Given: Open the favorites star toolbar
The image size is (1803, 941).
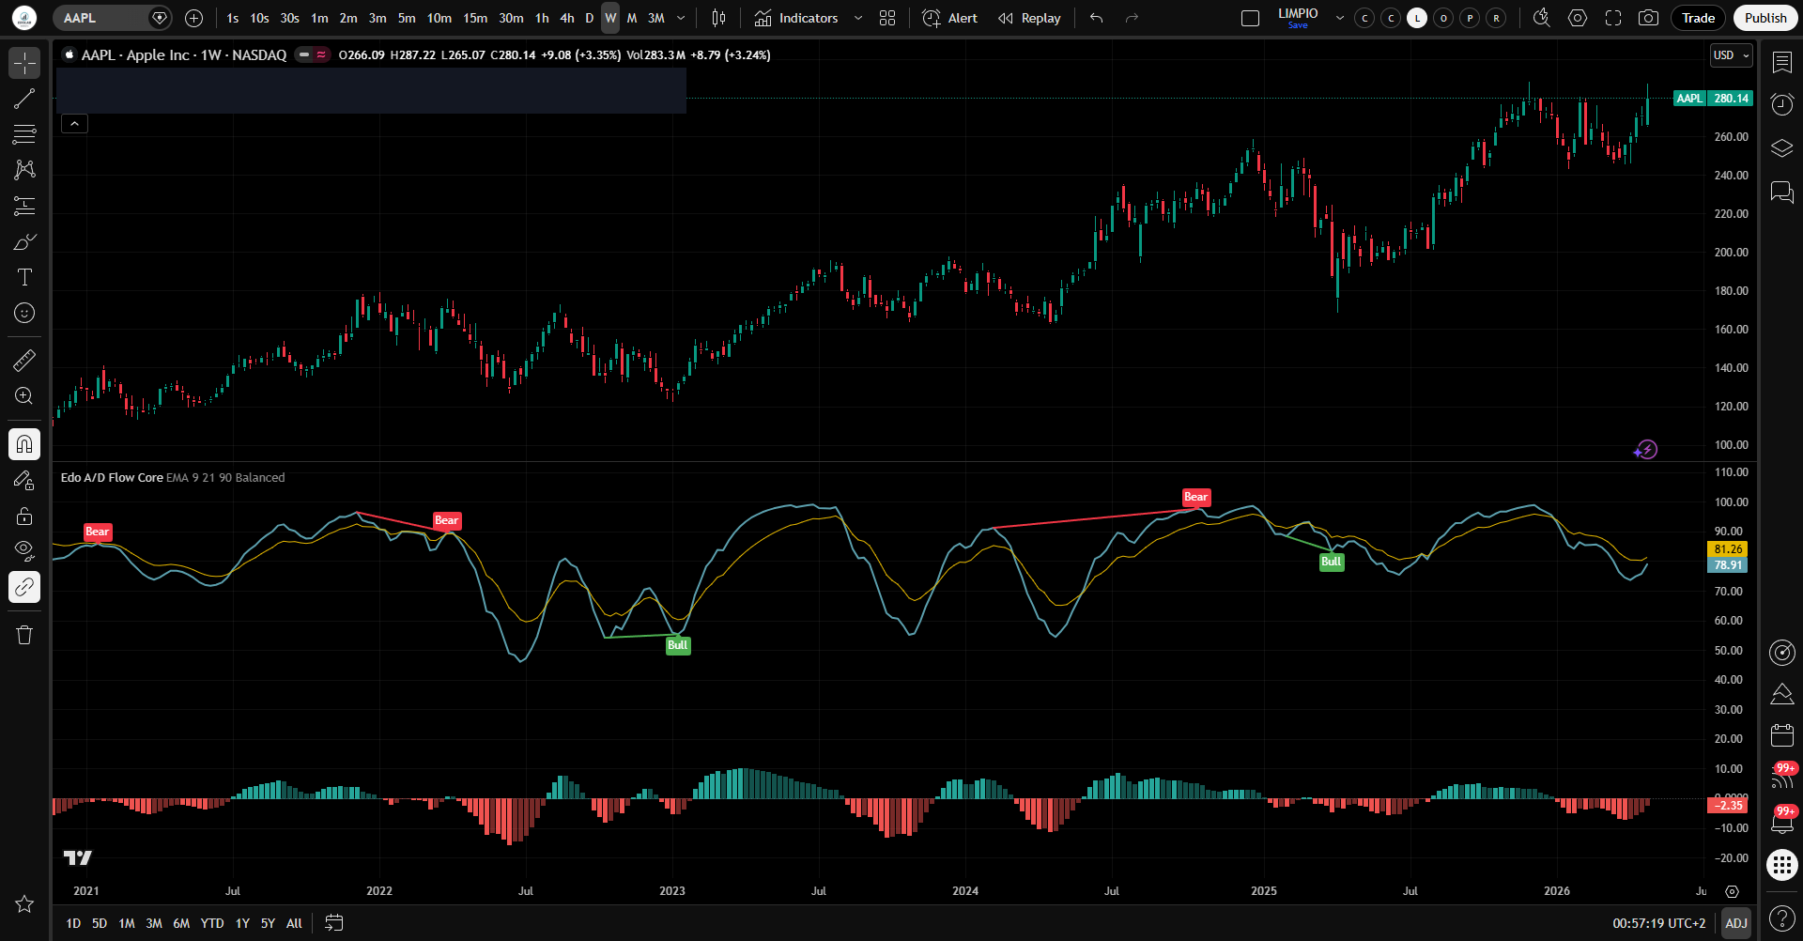Looking at the screenshot, I should click(24, 903).
